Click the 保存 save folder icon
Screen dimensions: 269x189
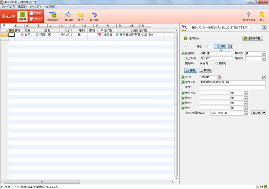pos(80,15)
